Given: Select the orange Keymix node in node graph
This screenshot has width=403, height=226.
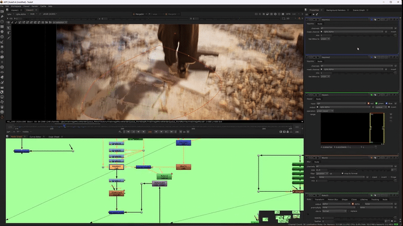Looking at the screenshot, I should click(116, 167).
